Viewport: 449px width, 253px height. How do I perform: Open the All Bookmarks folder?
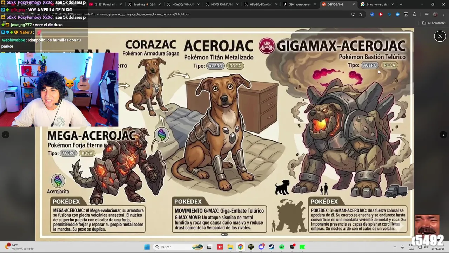[434, 23]
